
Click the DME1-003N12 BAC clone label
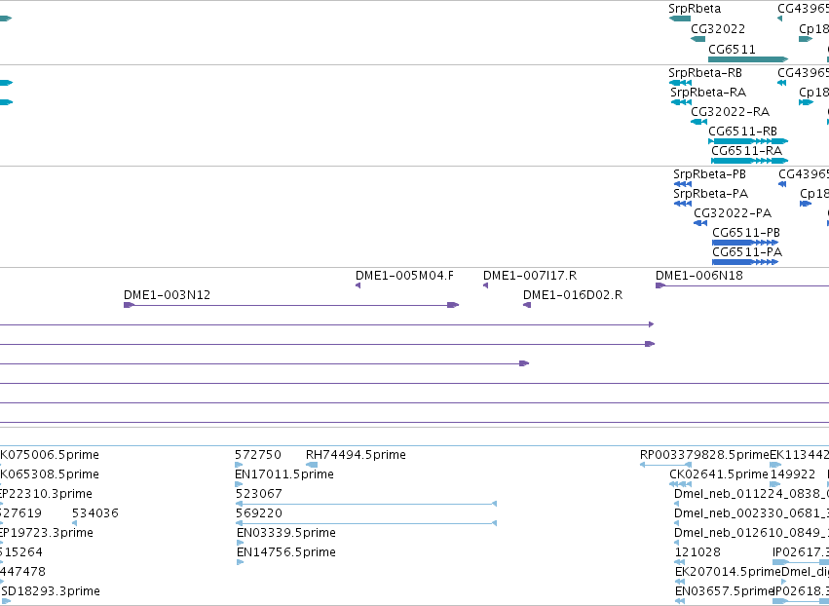click(x=168, y=295)
